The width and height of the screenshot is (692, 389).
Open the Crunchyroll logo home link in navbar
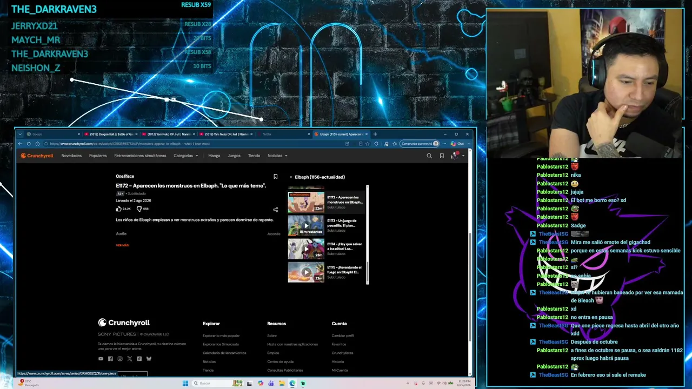37,156
